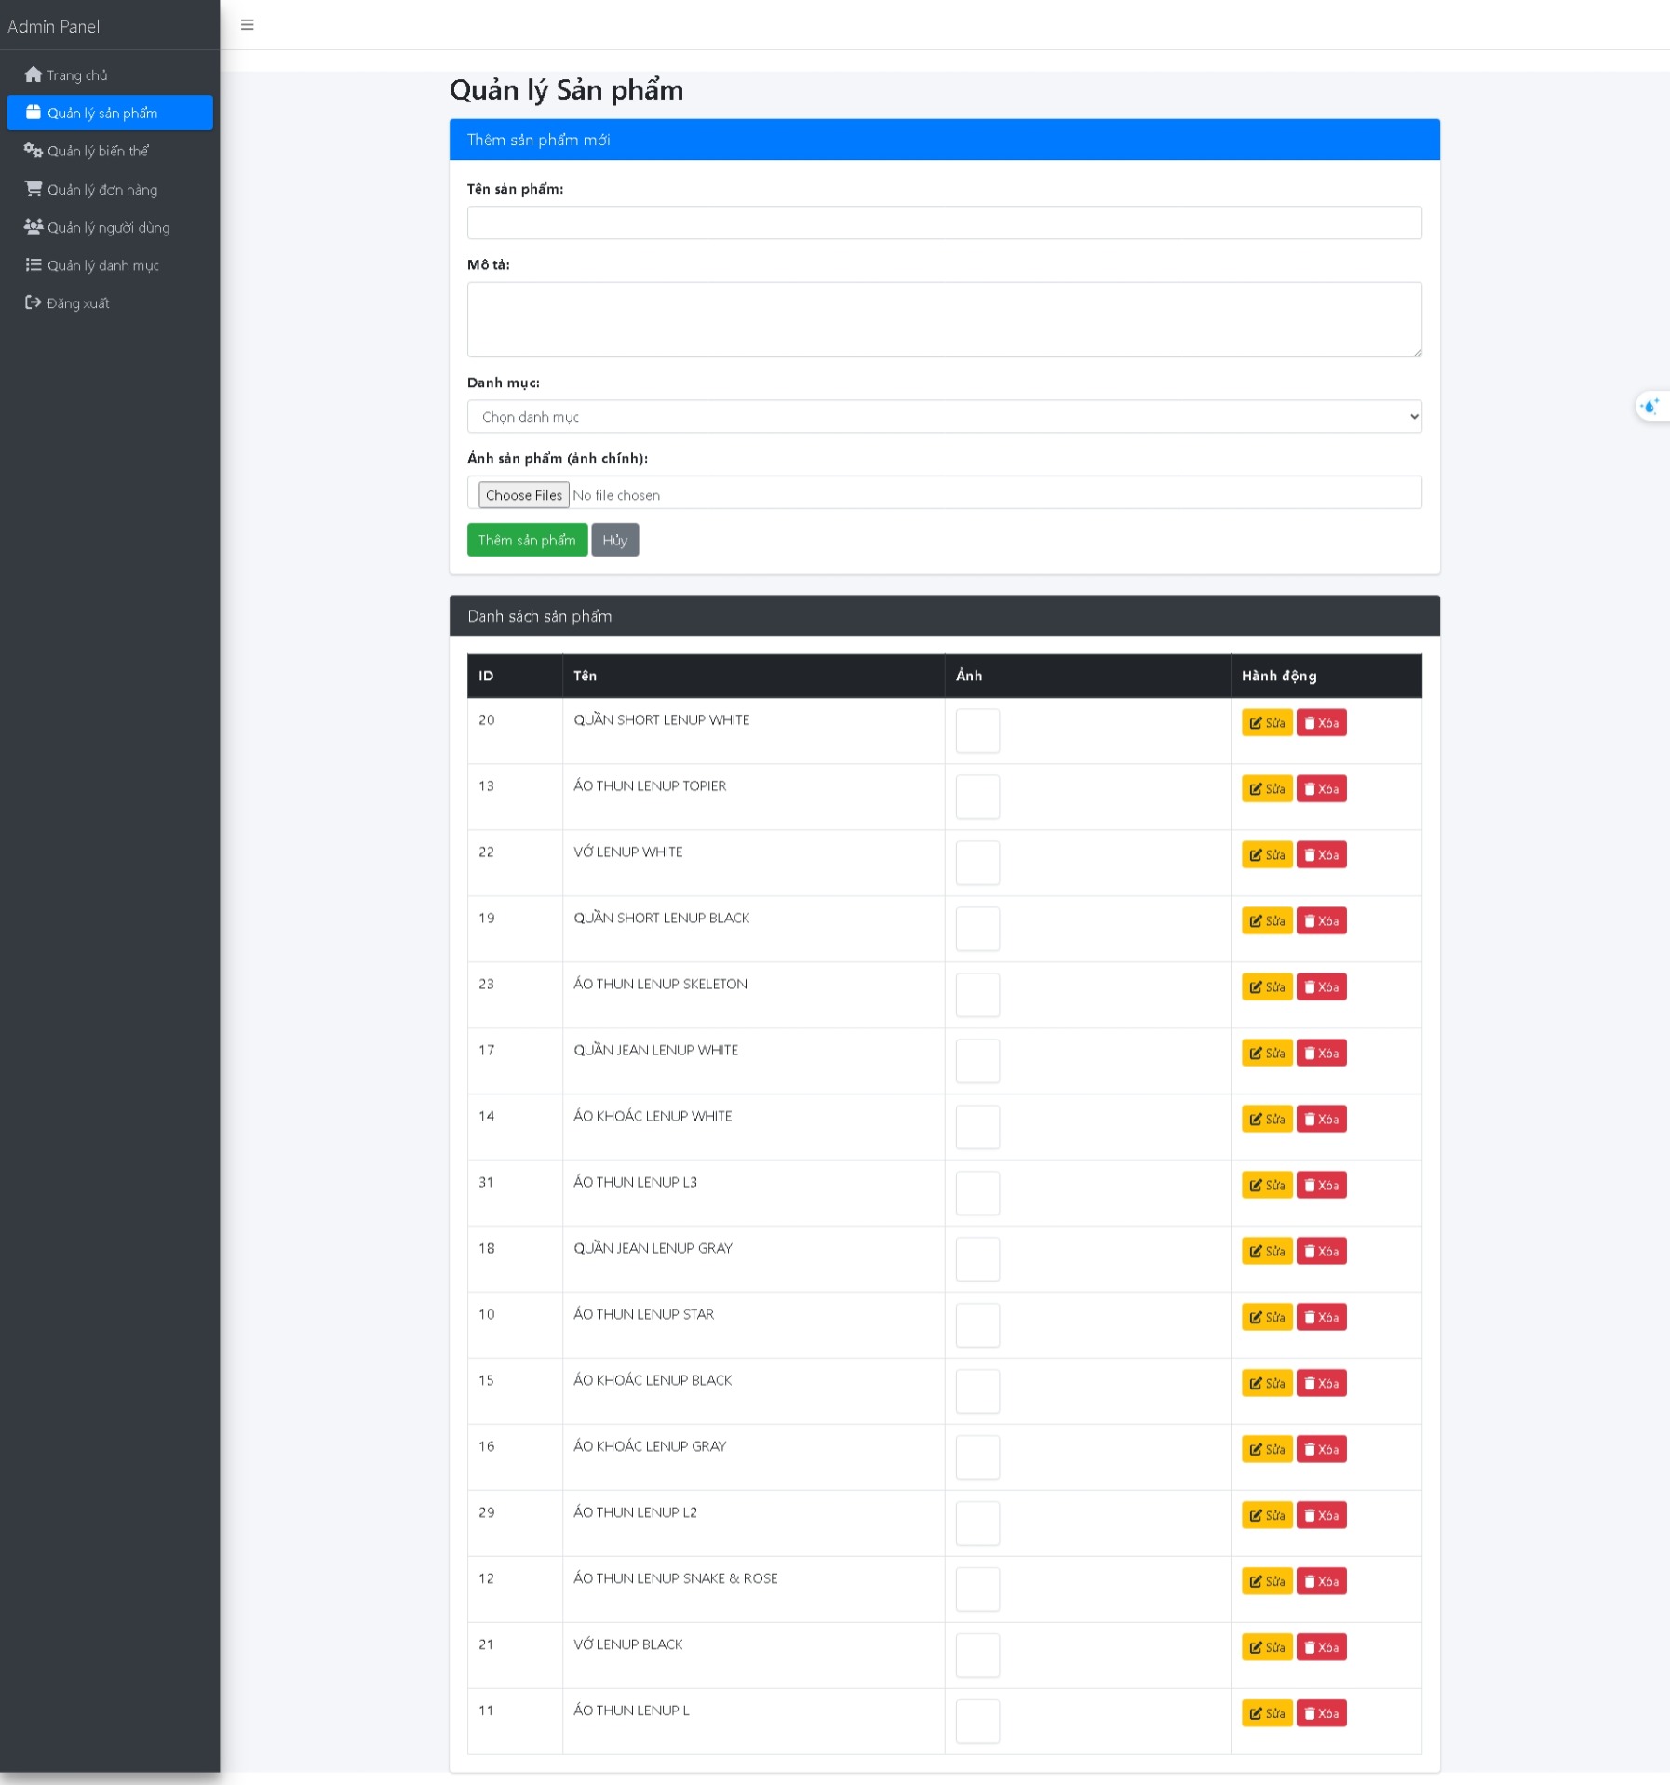Click Sửa for ÁO KHOÁC LENUP GRAY

click(1267, 1450)
